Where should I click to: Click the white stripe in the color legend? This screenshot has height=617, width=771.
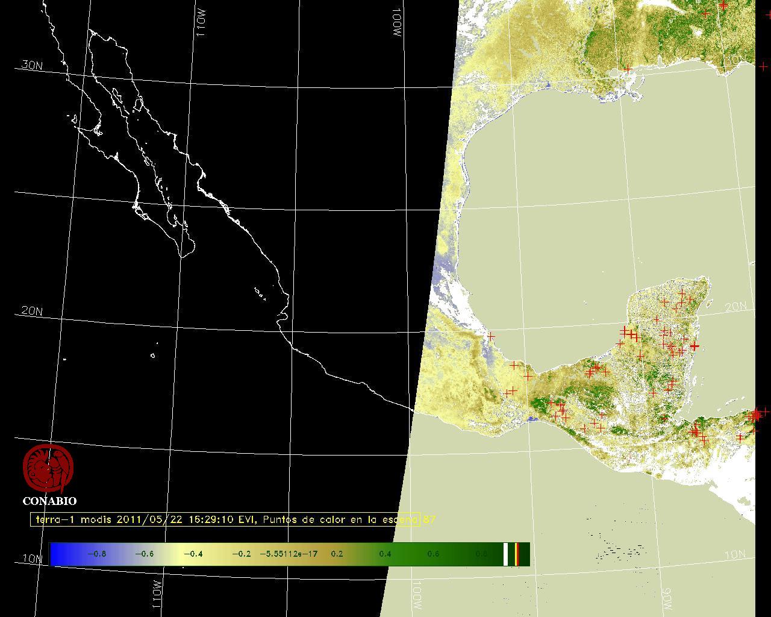tap(506, 554)
